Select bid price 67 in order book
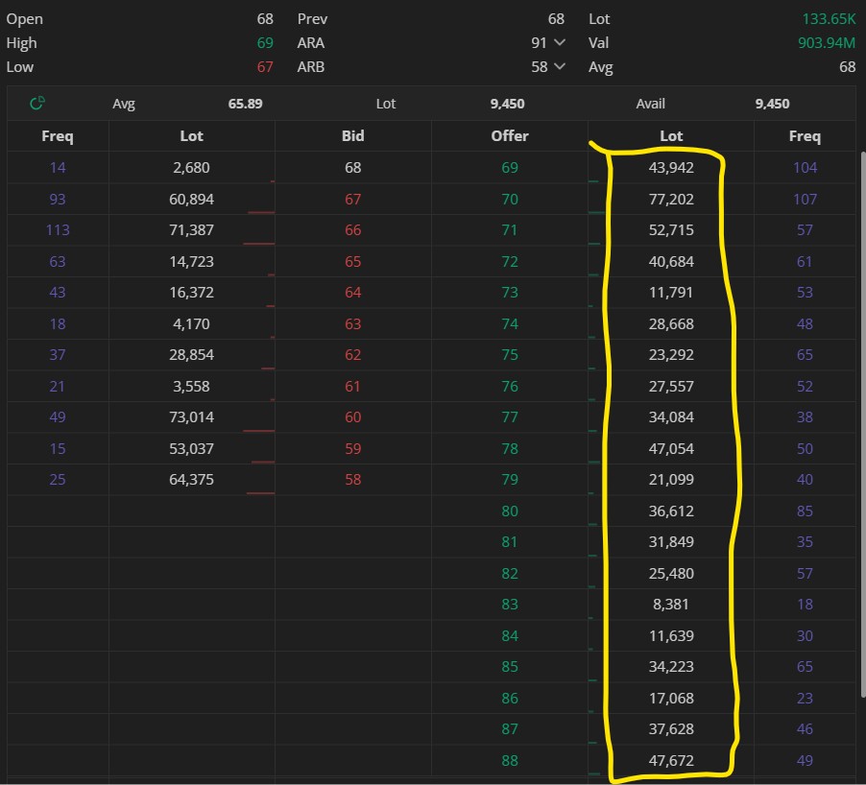This screenshot has width=866, height=785. [x=353, y=199]
